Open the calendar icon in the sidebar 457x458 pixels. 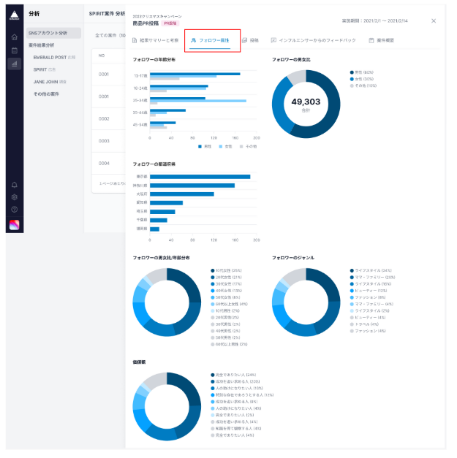(15, 50)
